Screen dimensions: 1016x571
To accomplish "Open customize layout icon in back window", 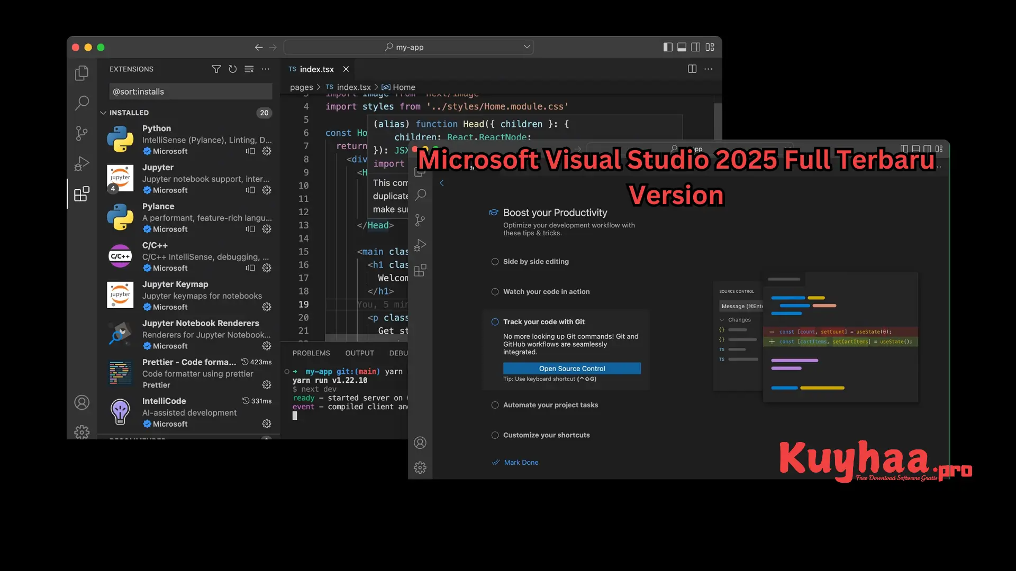I will coord(710,47).
